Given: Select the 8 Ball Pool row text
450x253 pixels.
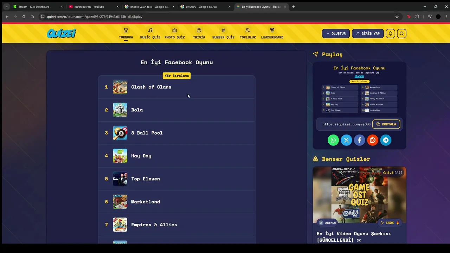Looking at the screenshot, I should point(147,133).
